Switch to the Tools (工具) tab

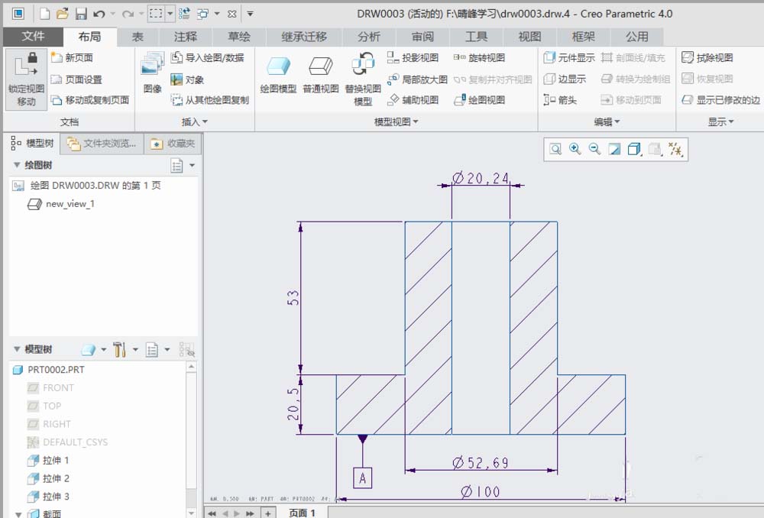coord(476,37)
